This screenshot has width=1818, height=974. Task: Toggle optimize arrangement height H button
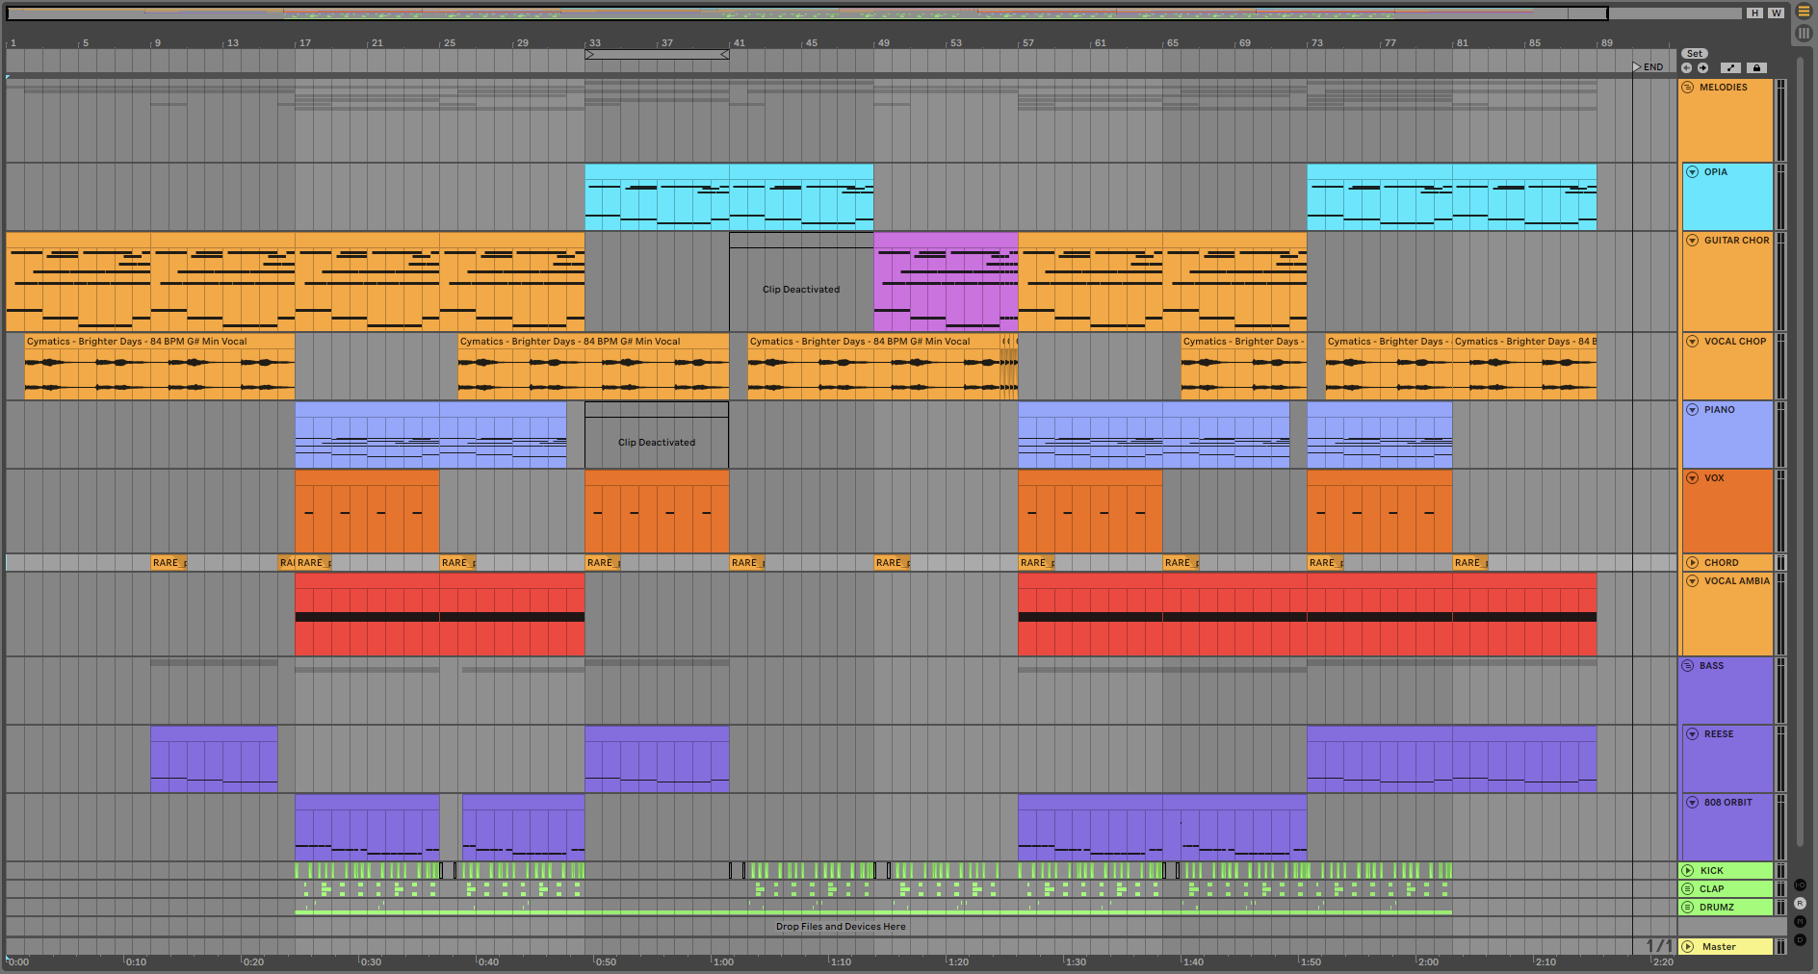point(1754,13)
